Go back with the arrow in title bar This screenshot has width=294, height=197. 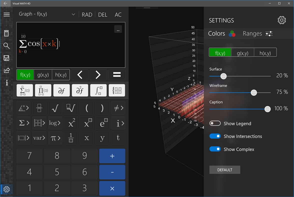click(5, 3)
